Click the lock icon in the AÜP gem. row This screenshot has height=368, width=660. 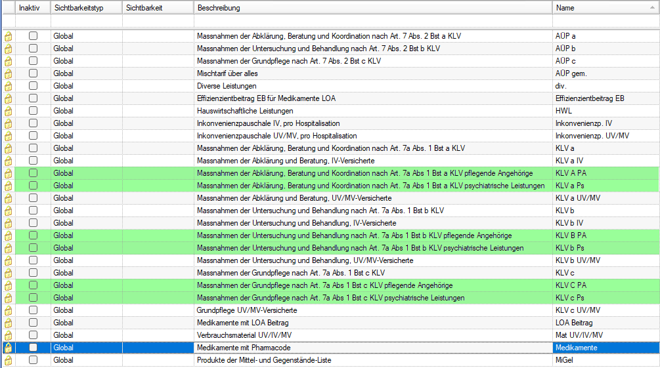9,74
